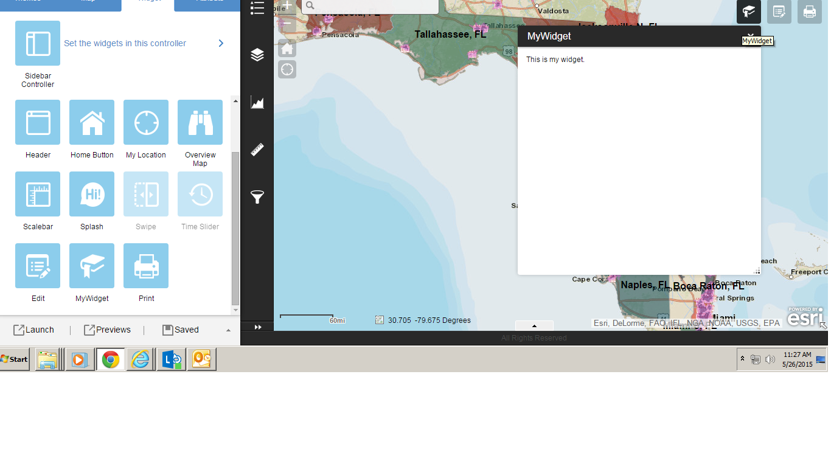831x467 pixels.
Task: Open the chart widget icon in sidebar
Action: pyautogui.click(x=257, y=102)
